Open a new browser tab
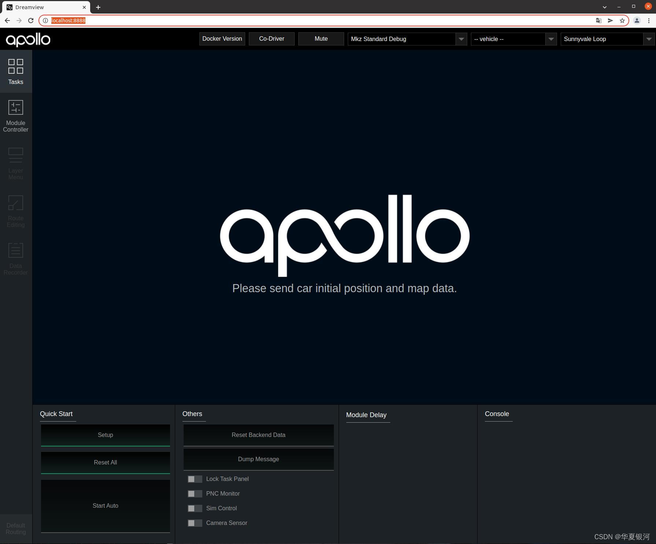 click(x=98, y=7)
